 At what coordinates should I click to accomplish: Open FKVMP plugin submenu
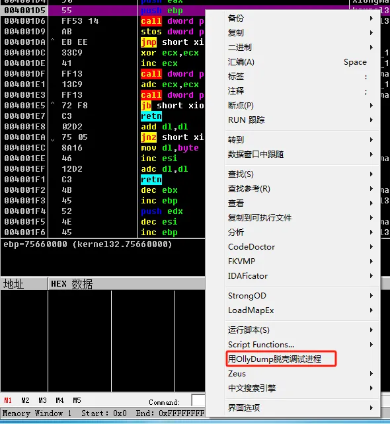pyautogui.click(x=301, y=262)
